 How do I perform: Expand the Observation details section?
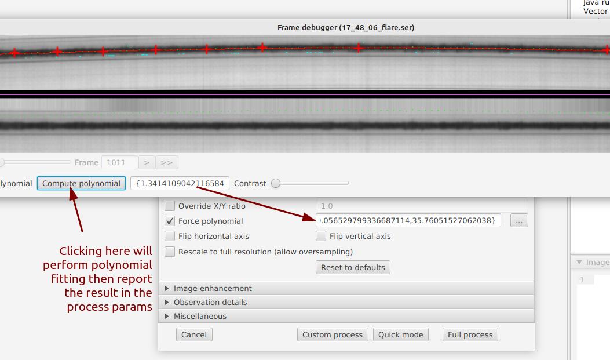(x=210, y=302)
